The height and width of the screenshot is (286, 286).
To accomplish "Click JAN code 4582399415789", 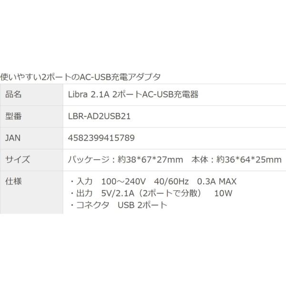I will click(x=101, y=138).
